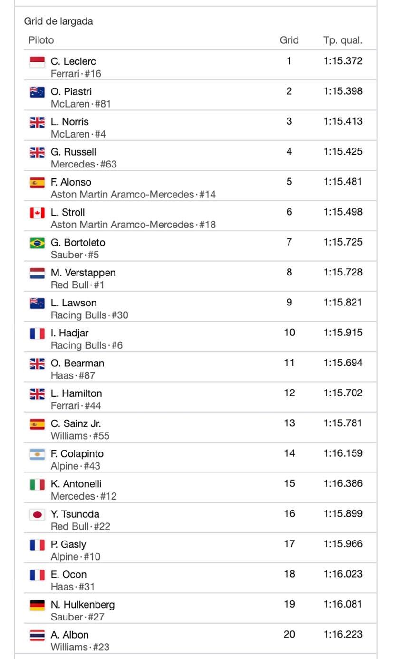Click the Spanish flag next to F. Alonso
Viewport: 404px width, 659px height.
[37, 183]
